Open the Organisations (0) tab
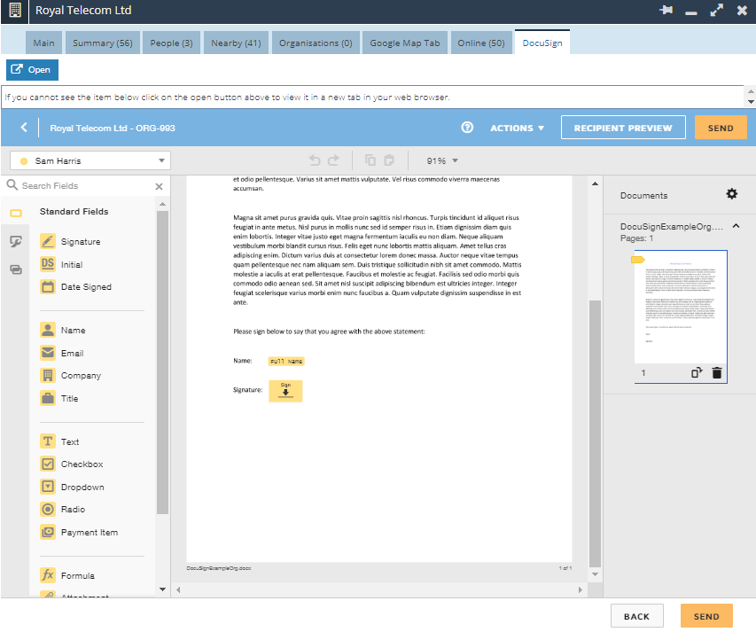Viewport: 756px width, 632px height. 316,43
